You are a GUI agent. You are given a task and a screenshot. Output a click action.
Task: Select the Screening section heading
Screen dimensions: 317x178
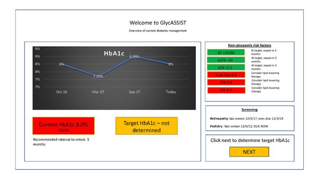[249, 110]
